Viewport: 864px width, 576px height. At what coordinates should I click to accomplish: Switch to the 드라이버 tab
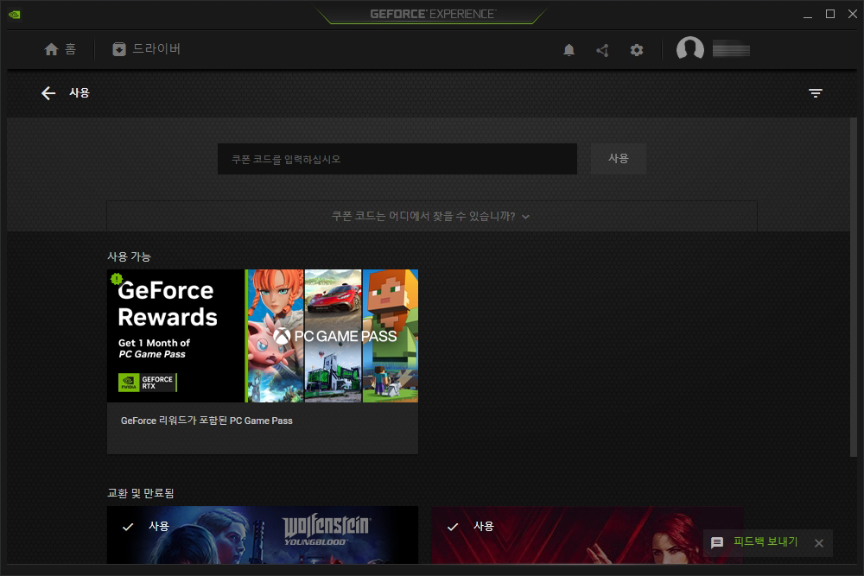147,49
